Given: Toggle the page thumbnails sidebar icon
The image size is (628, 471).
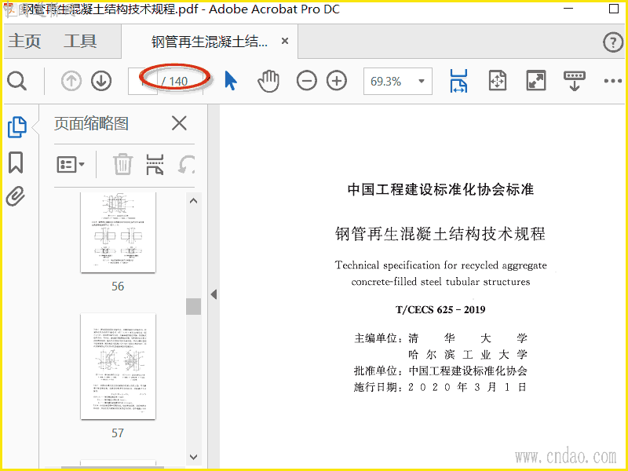Looking at the screenshot, I should [x=16, y=127].
